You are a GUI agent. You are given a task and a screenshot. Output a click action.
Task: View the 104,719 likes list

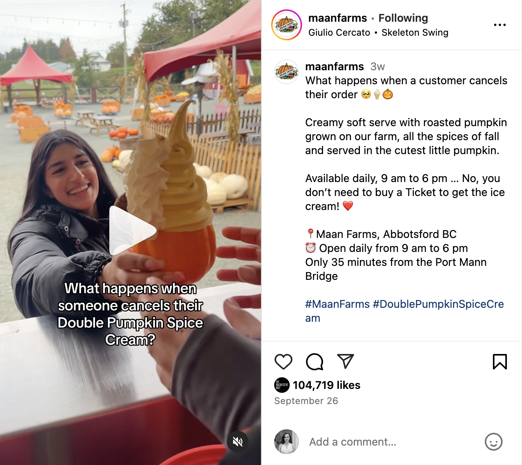click(327, 385)
